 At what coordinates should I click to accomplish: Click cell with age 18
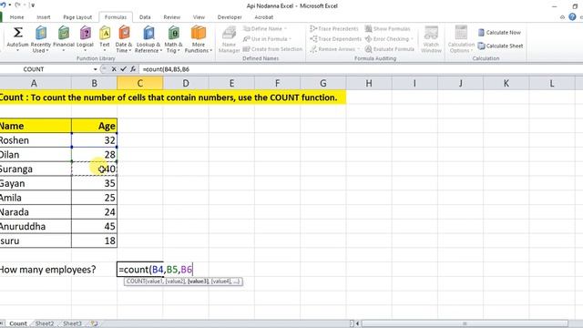tap(94, 241)
